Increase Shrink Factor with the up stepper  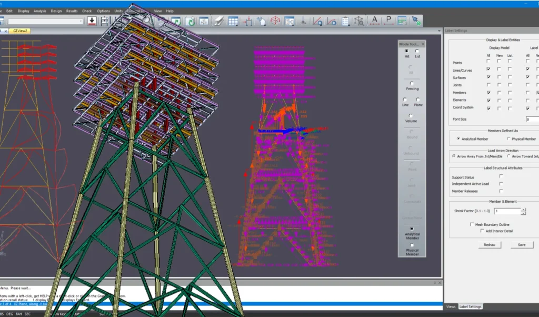(523, 209)
